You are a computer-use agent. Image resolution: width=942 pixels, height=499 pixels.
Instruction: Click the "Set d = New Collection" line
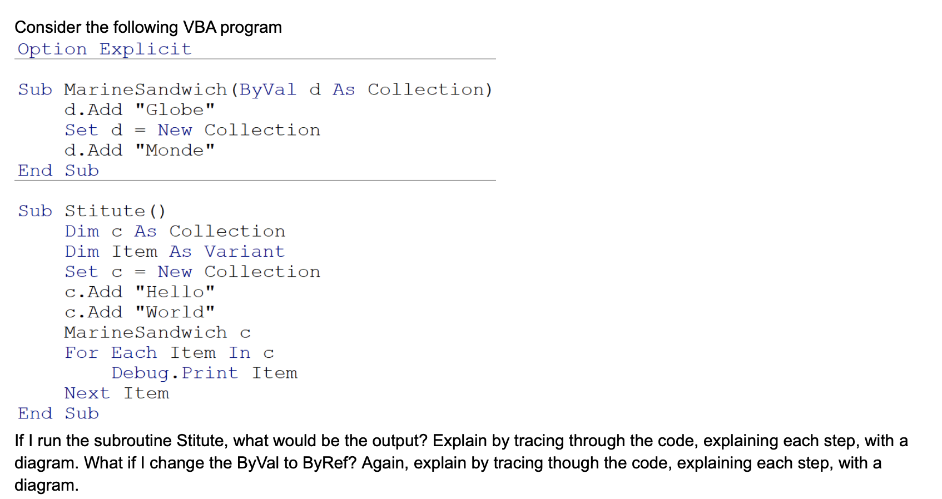[x=192, y=130]
